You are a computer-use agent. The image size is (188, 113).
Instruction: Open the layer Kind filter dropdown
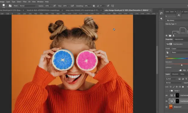[171, 79]
